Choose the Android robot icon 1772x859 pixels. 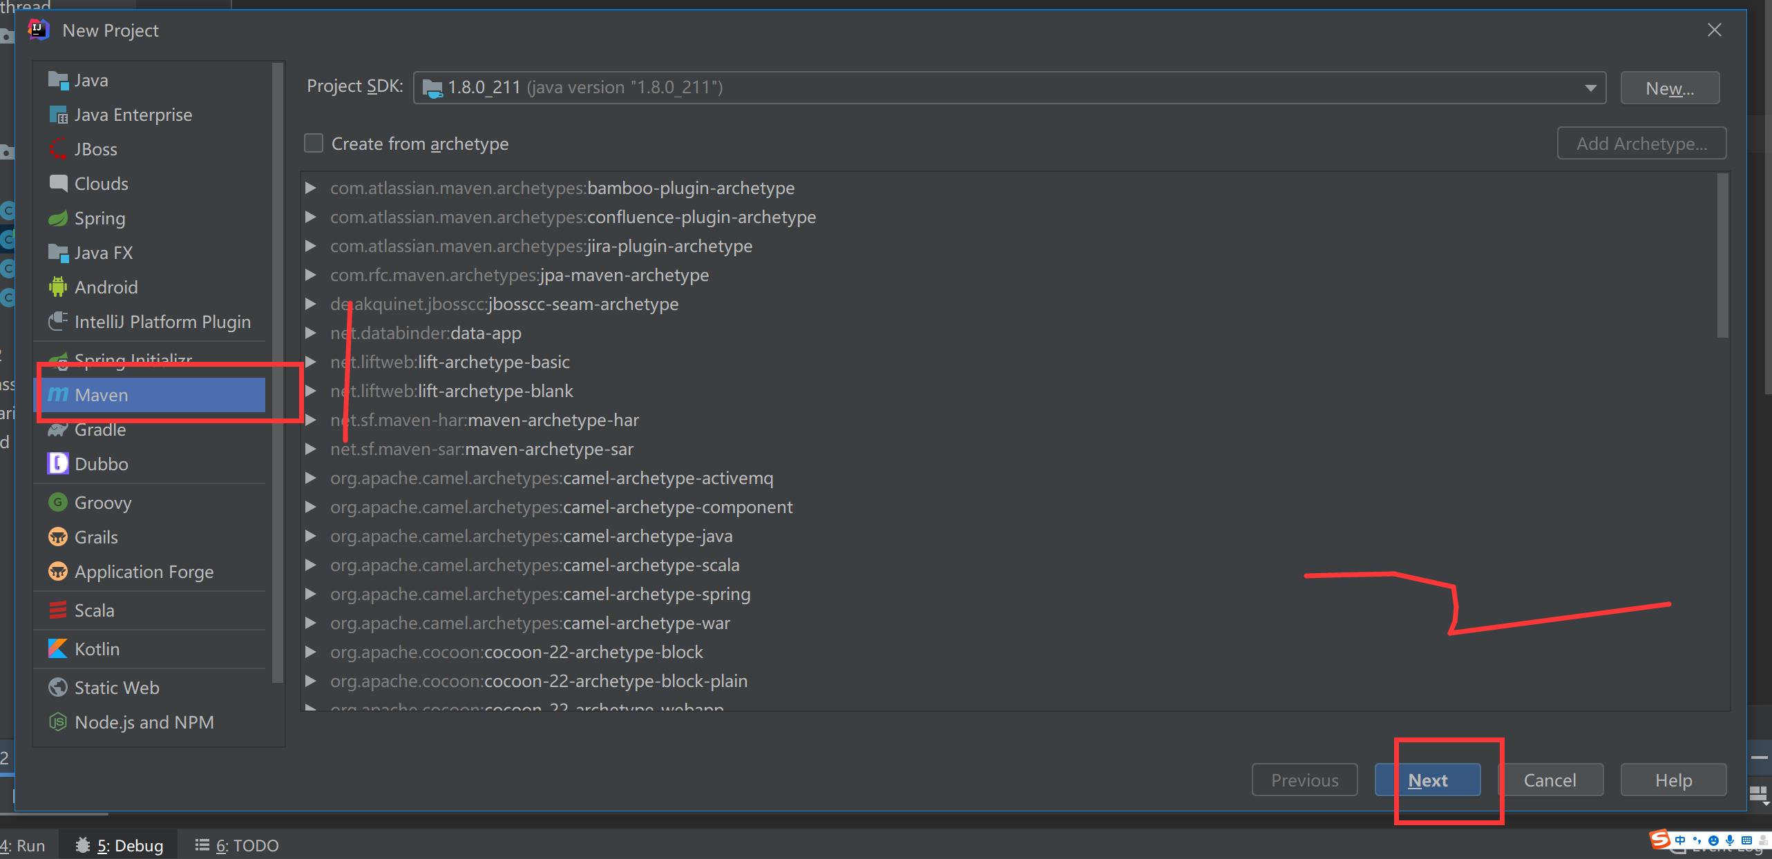[58, 287]
